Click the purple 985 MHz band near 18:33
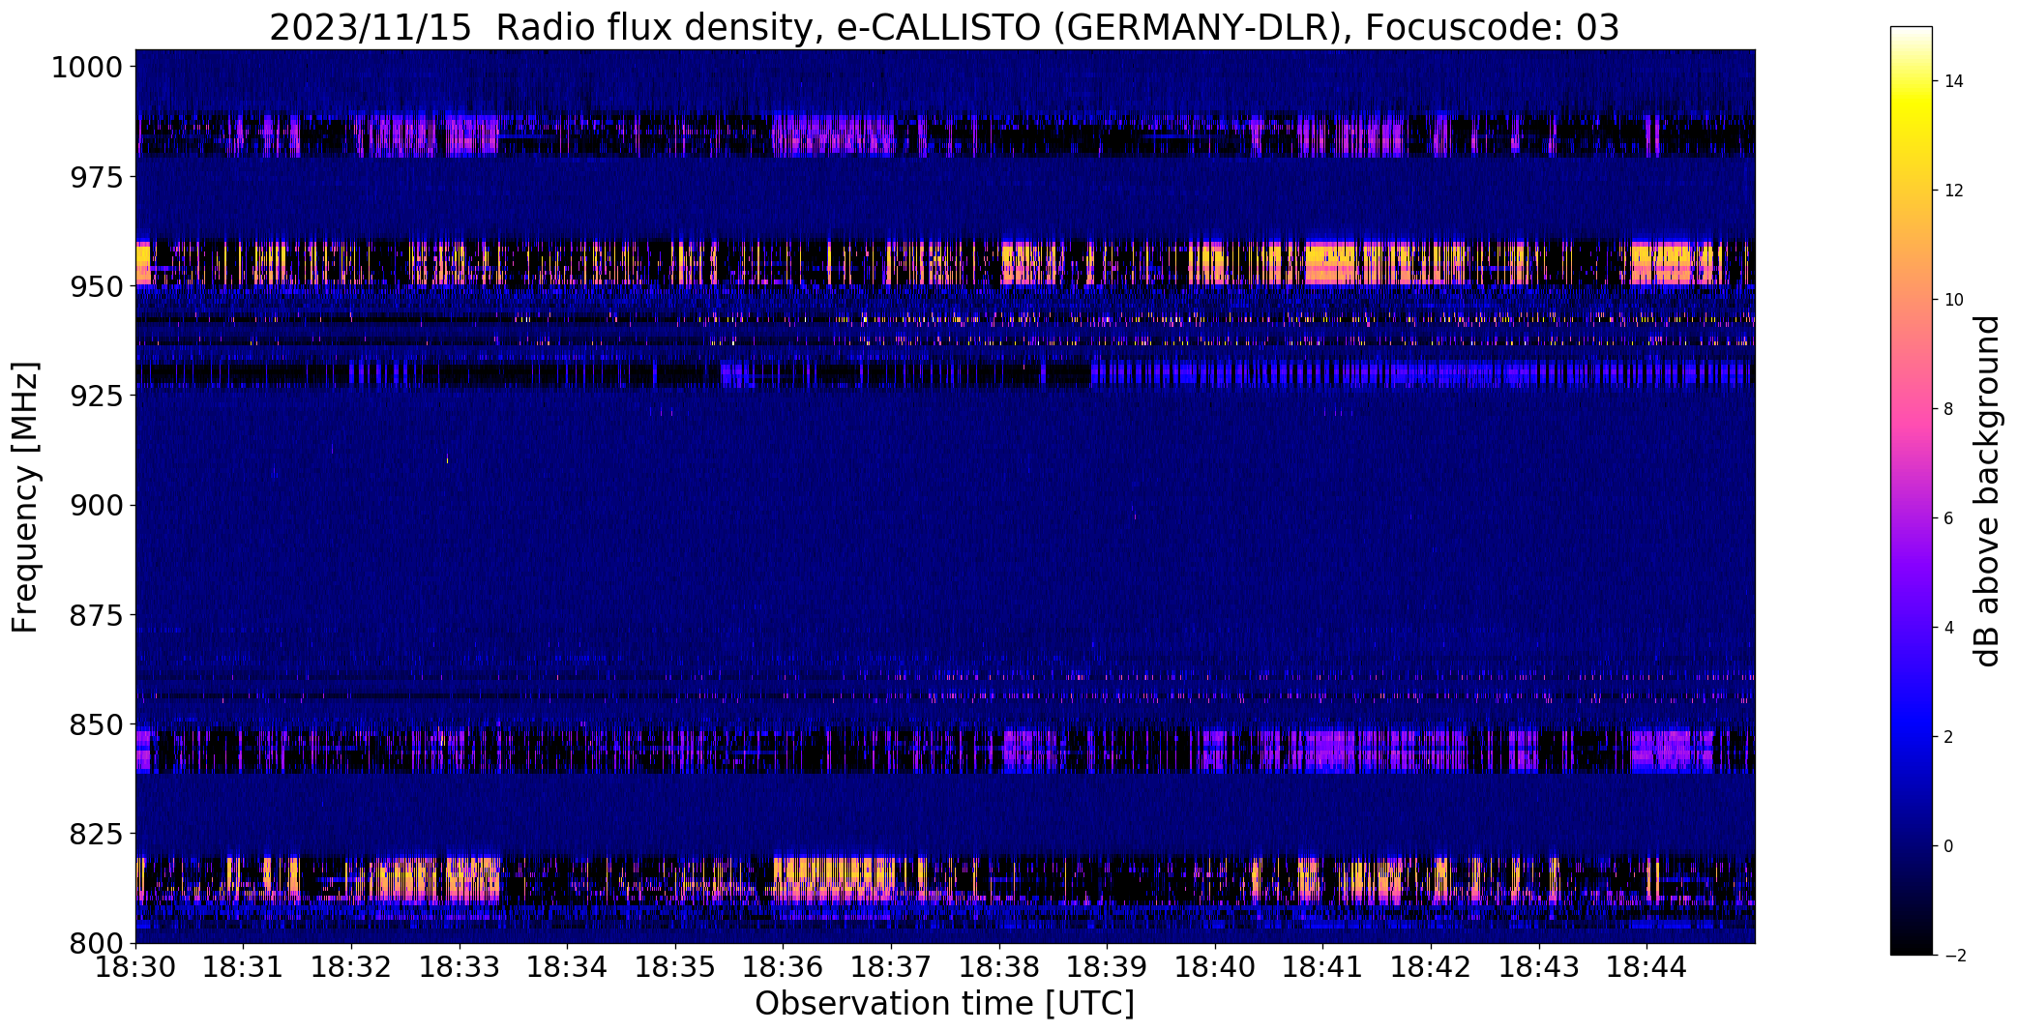Screen dimensions: 2017x1032 tap(474, 135)
